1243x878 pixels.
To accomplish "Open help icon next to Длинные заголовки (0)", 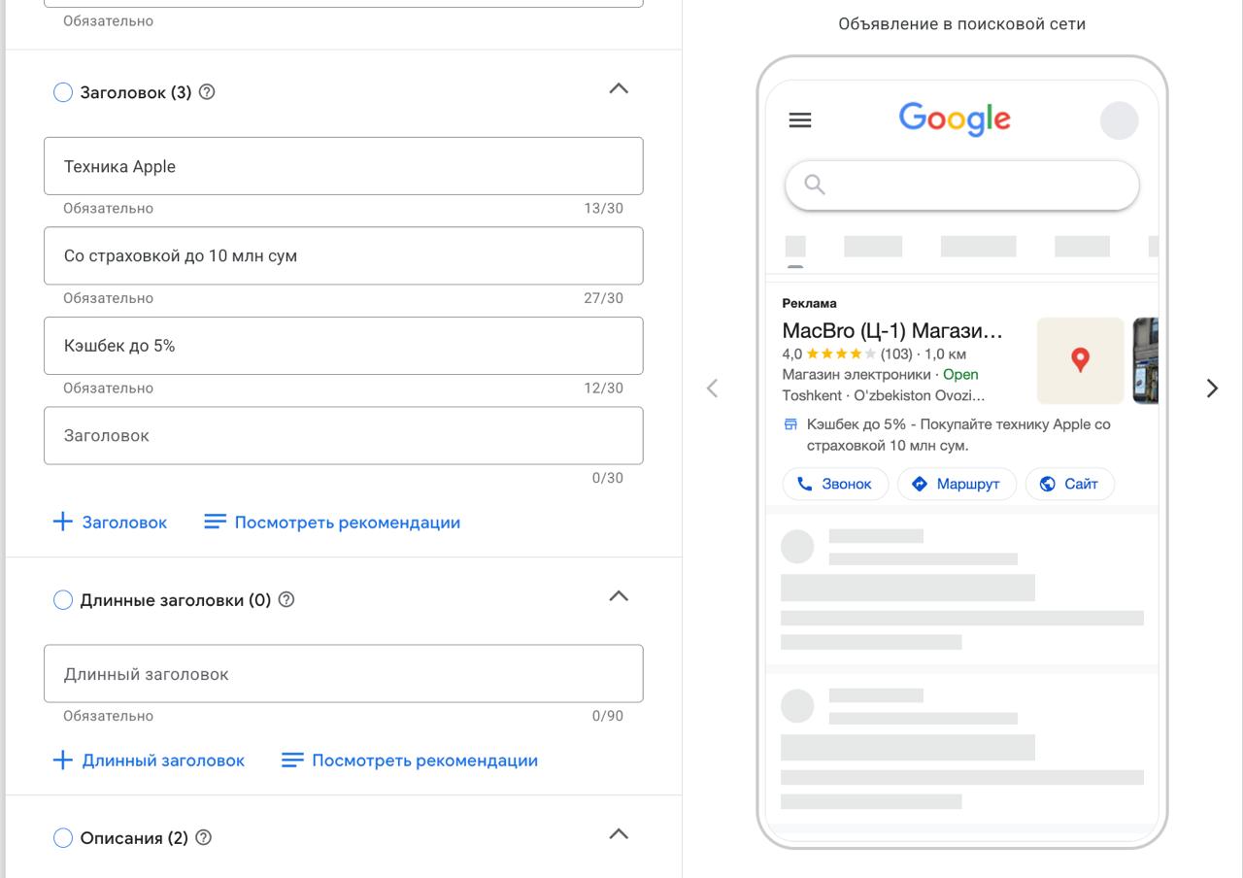I will 286,599.
